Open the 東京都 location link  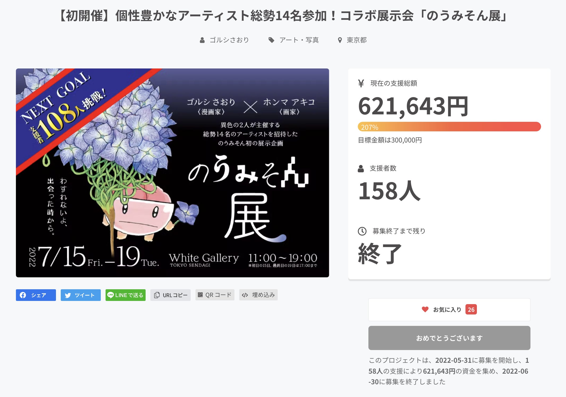356,40
